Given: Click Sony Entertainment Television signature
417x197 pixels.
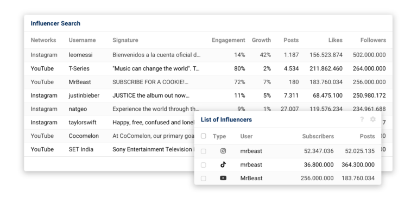Looking at the screenshot, I should [153, 149].
